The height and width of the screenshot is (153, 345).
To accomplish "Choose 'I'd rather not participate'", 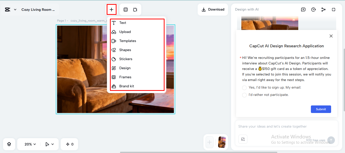I will pyautogui.click(x=244, y=95).
